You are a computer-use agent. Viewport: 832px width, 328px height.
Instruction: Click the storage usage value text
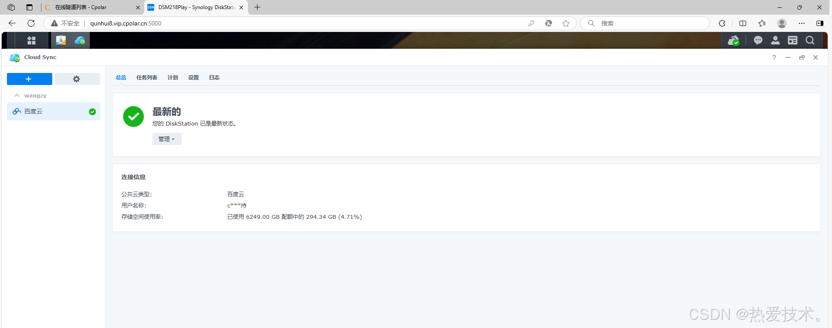pos(295,217)
